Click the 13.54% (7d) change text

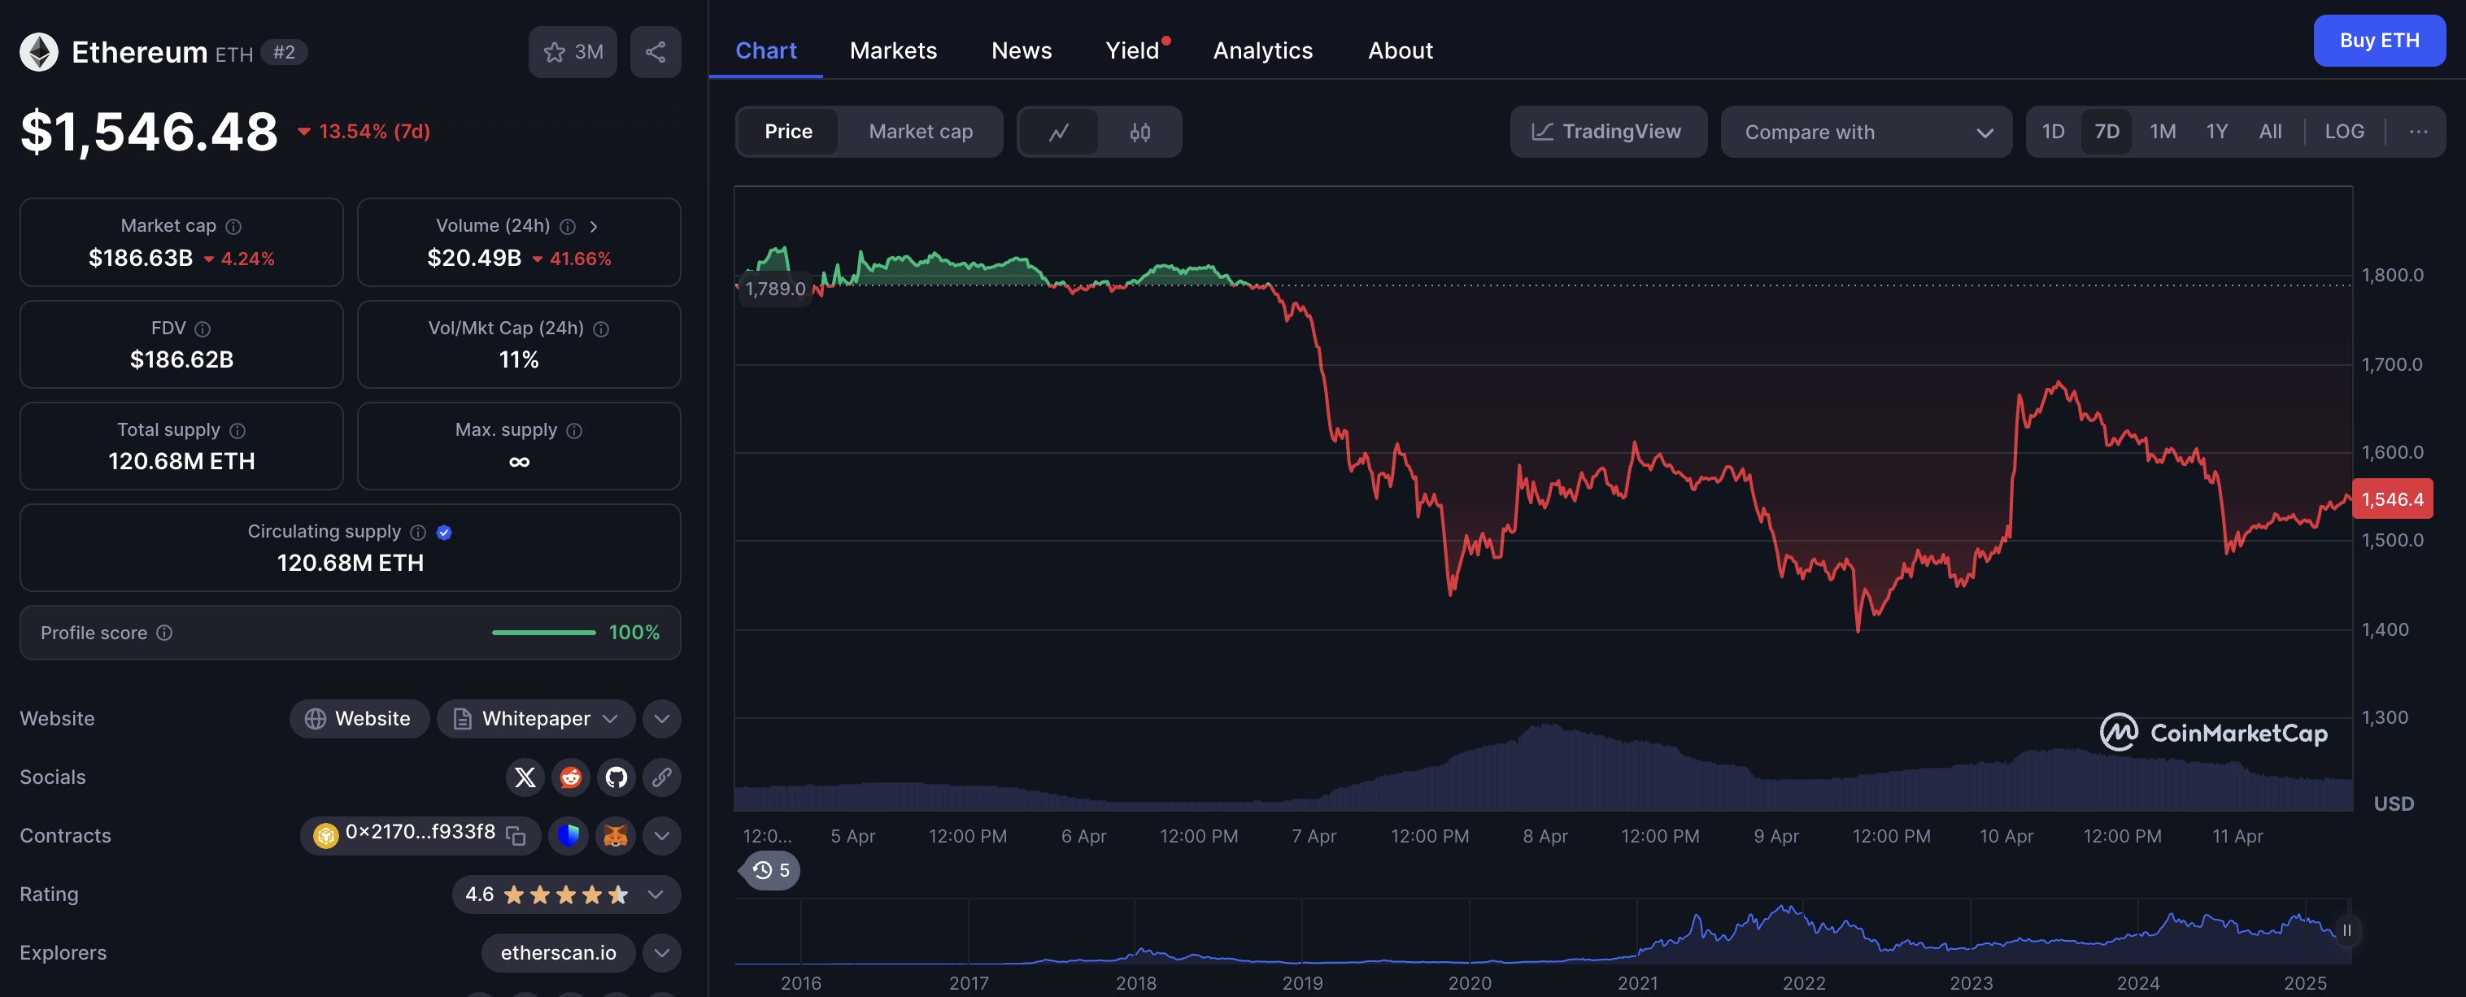tap(374, 131)
